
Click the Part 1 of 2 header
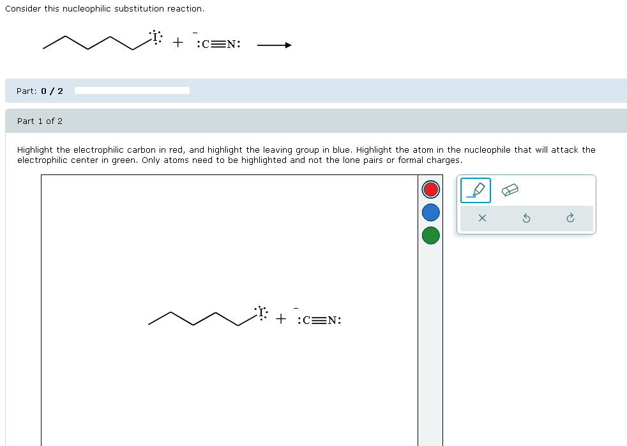pos(40,121)
